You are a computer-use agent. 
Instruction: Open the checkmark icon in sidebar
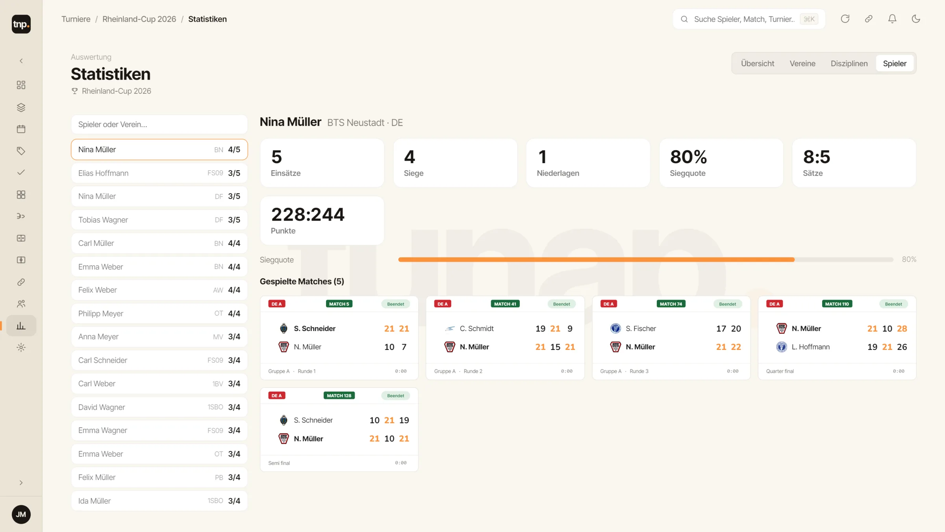pos(21,172)
